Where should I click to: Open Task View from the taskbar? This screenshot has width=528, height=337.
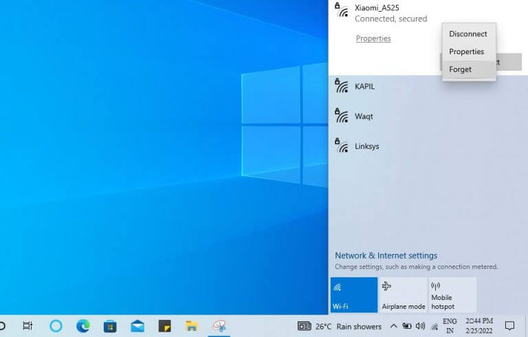[27, 326]
